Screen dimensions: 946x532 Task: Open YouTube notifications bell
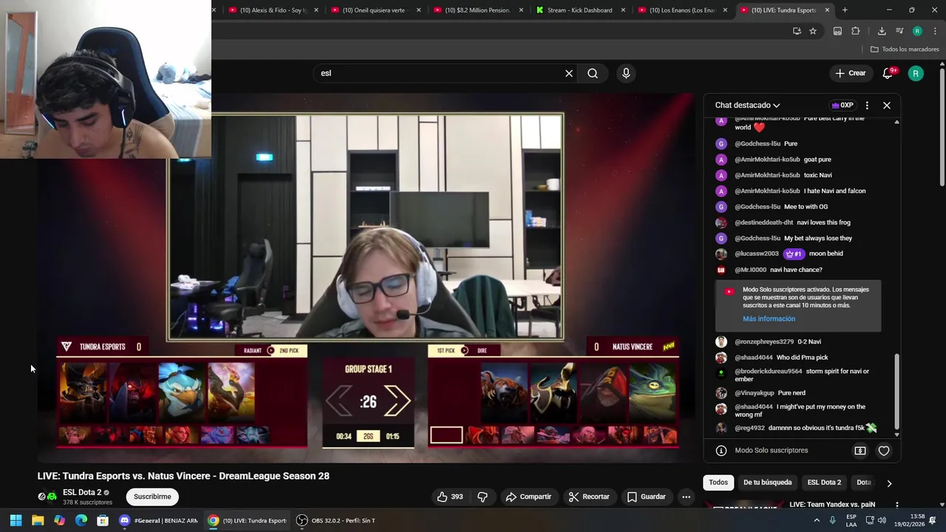(888, 73)
